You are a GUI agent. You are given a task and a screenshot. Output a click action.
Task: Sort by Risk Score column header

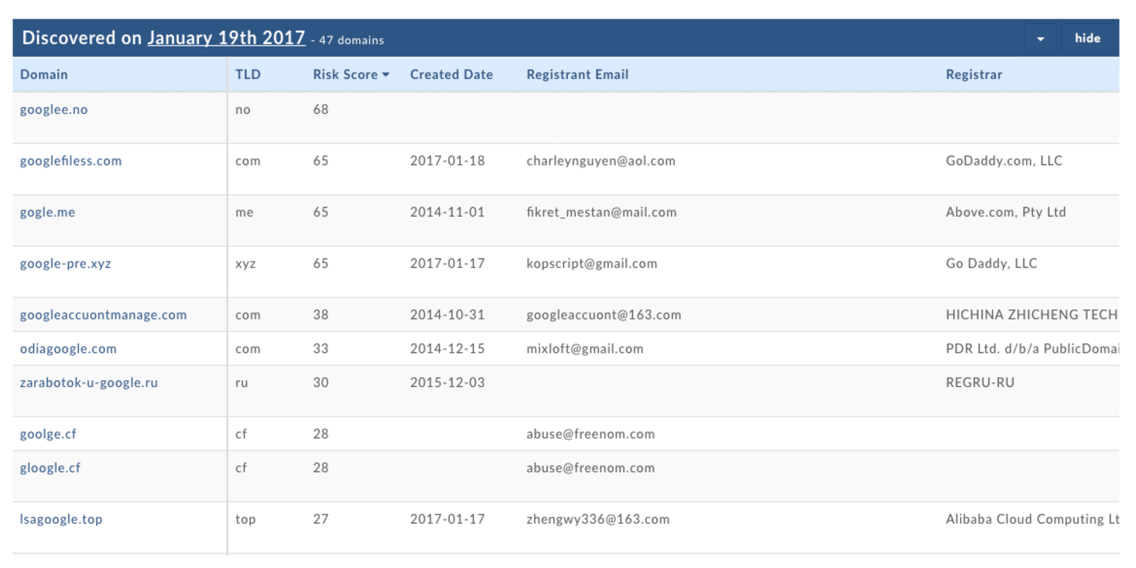[351, 74]
